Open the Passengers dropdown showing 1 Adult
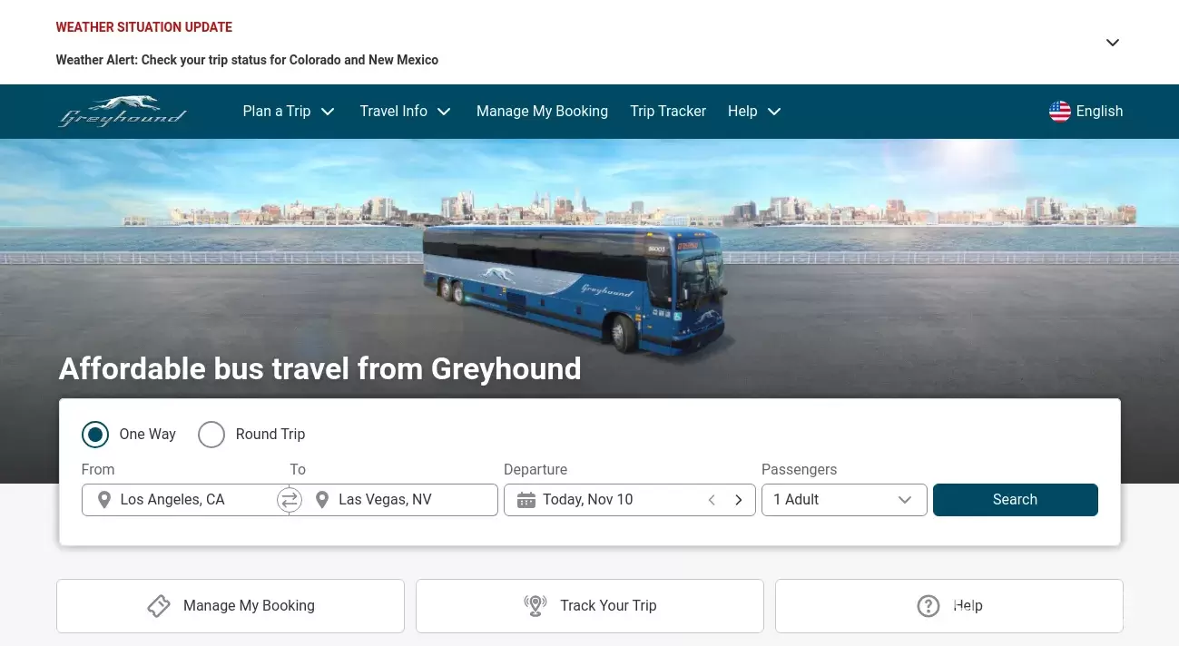The width and height of the screenshot is (1179, 646). pos(843,500)
